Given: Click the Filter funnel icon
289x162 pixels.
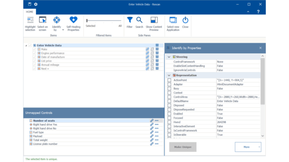Looking at the screenshot, I should pyautogui.click(x=130, y=20).
